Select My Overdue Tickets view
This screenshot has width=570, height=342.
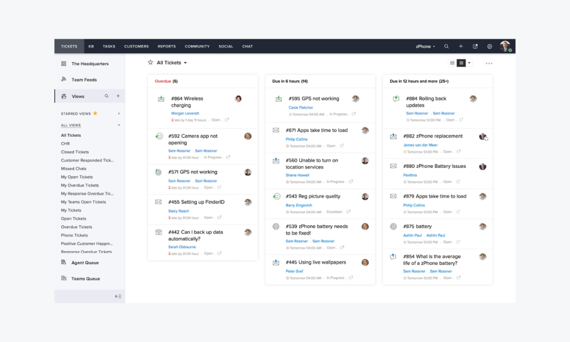pos(80,185)
